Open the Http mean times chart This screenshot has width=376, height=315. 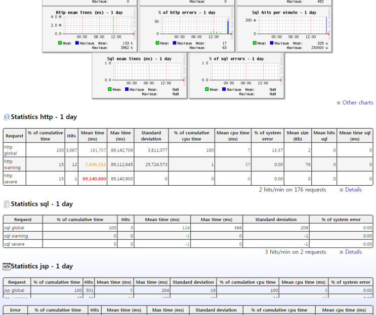click(90, 29)
